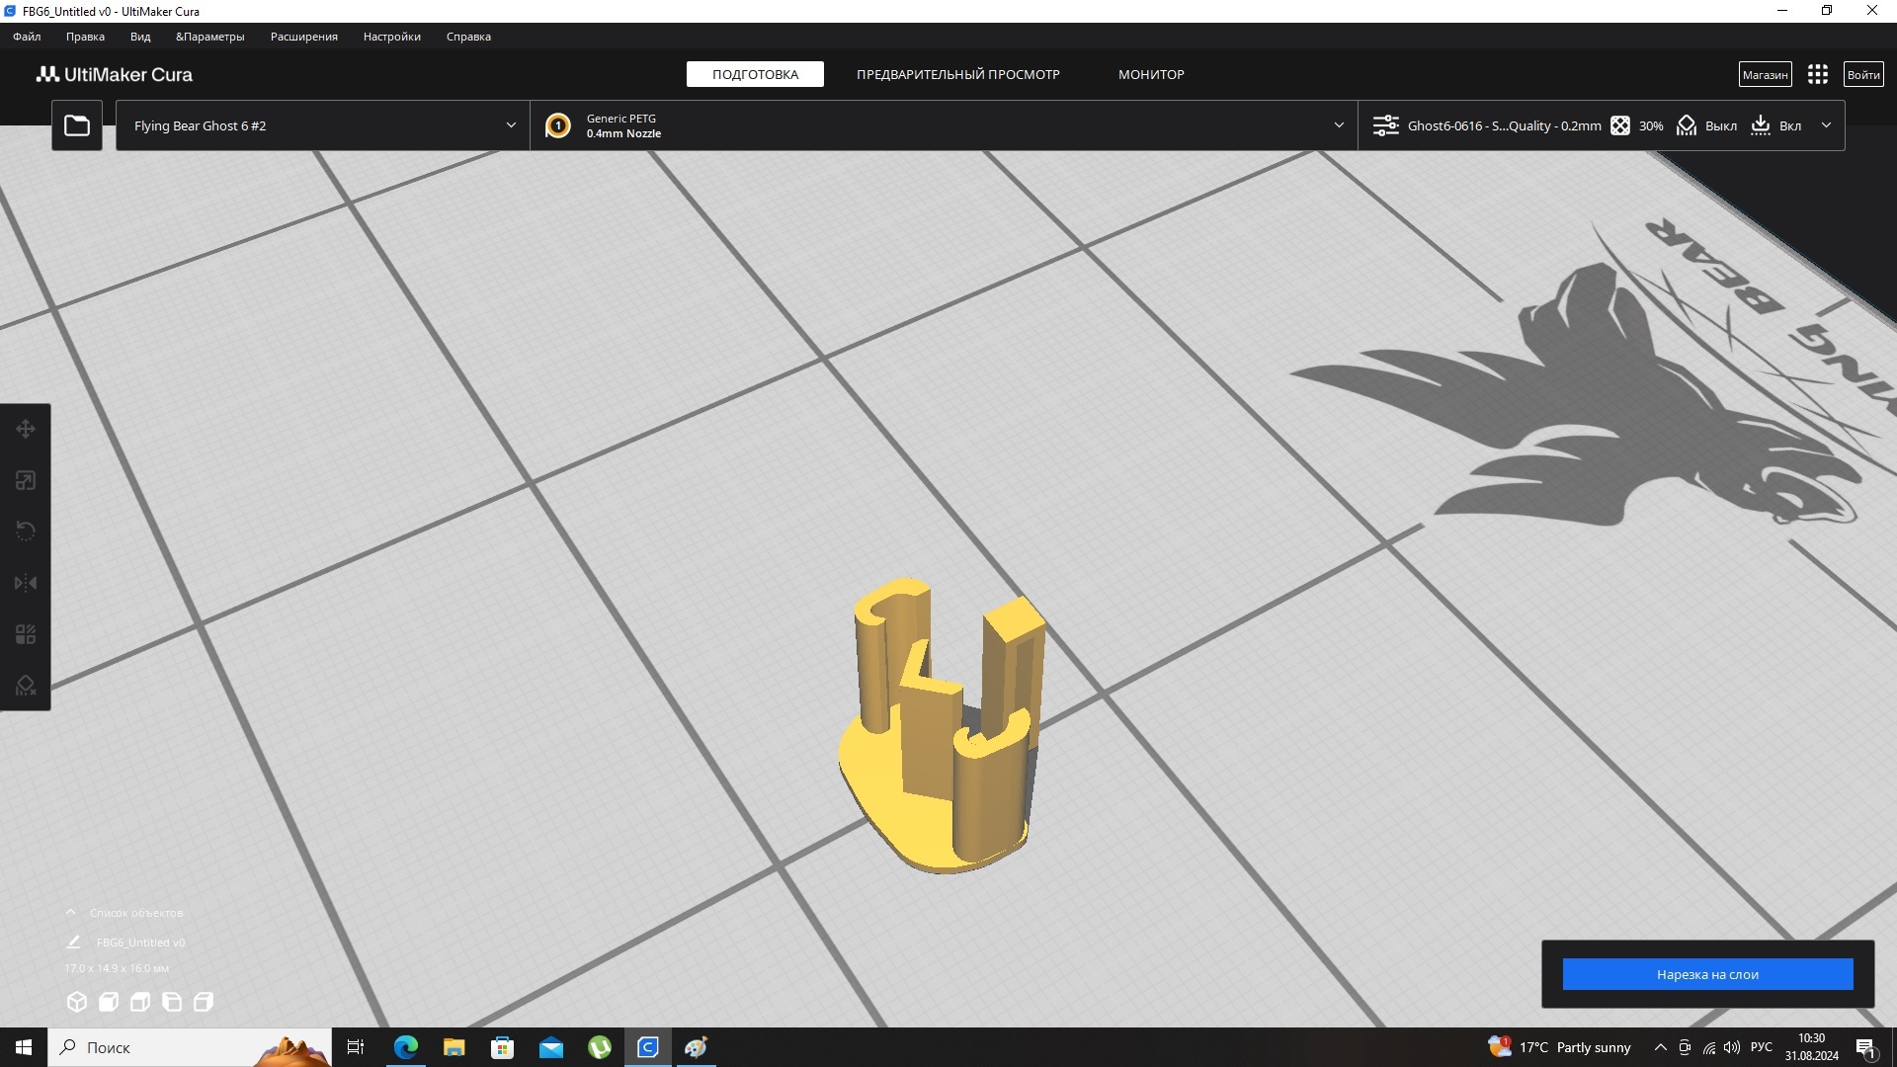Click UltiMaker Cura logo
Image resolution: width=1897 pixels, height=1067 pixels.
115,74
